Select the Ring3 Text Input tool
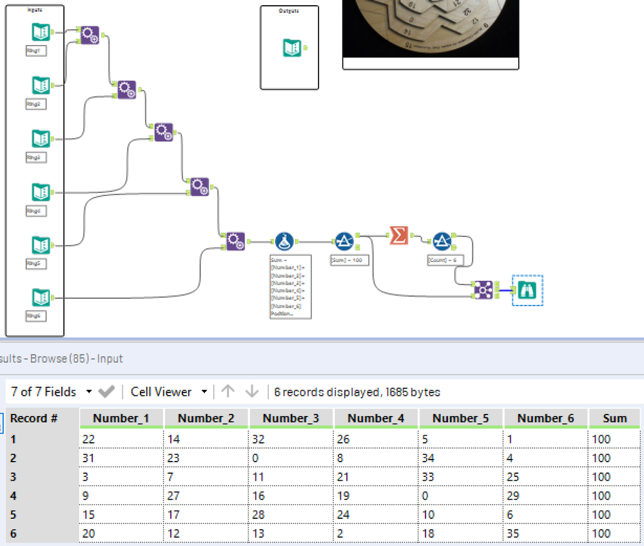Viewport: 644px width, 546px height. point(41,139)
